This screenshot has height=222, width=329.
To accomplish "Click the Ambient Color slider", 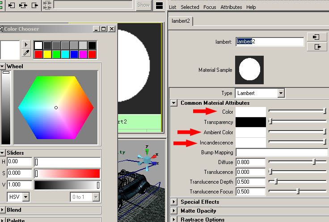I will (x=298, y=132).
